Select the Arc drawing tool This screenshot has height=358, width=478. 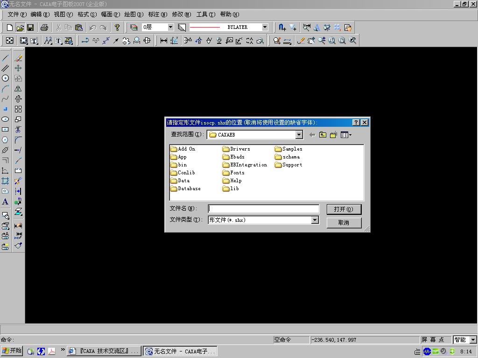click(x=6, y=89)
